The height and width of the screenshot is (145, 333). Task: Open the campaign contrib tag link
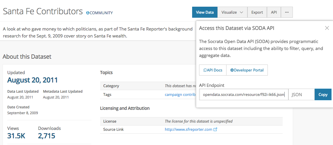(180, 94)
